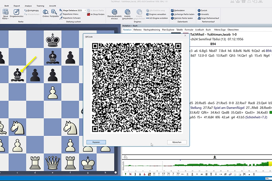This screenshot has height=181, width=272.
Task: Click the red X delete variation icon
Action: point(130,174)
